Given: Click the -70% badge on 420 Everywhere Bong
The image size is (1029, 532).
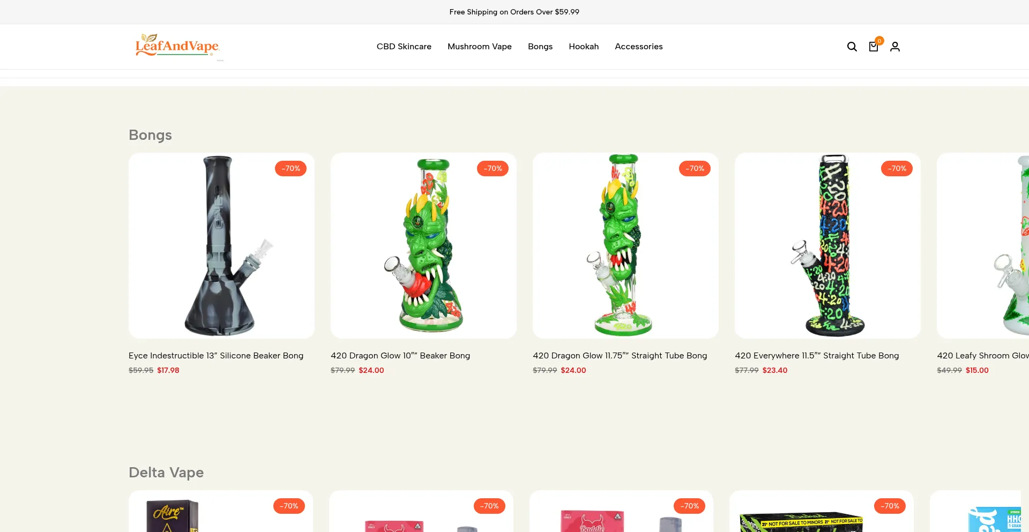Looking at the screenshot, I should point(897,168).
